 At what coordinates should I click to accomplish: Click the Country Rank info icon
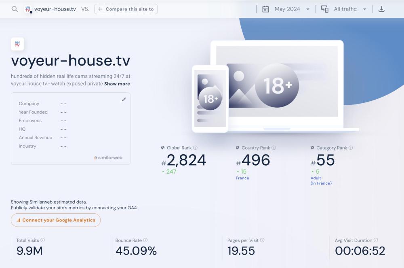point(274,148)
